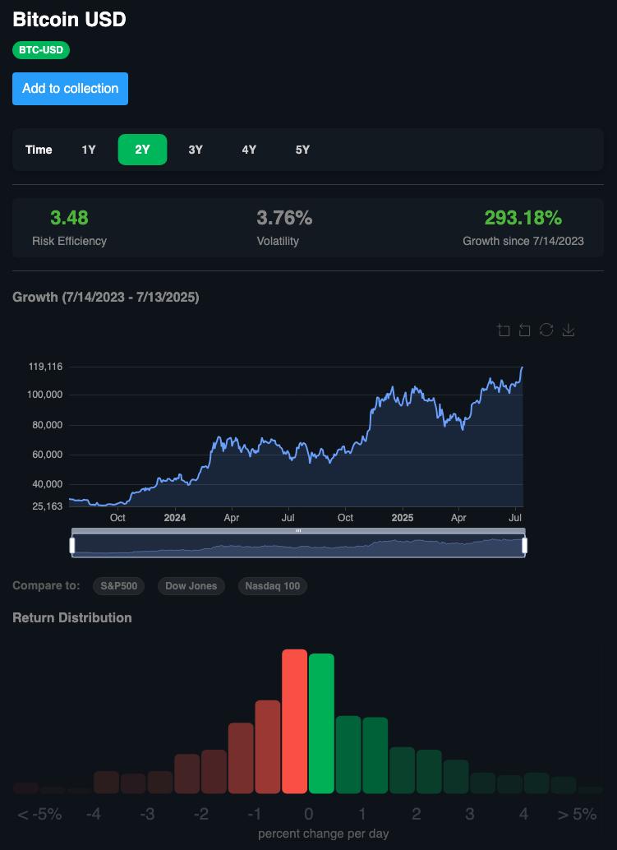Click the right handle of the date range selector

pyautogui.click(x=523, y=543)
